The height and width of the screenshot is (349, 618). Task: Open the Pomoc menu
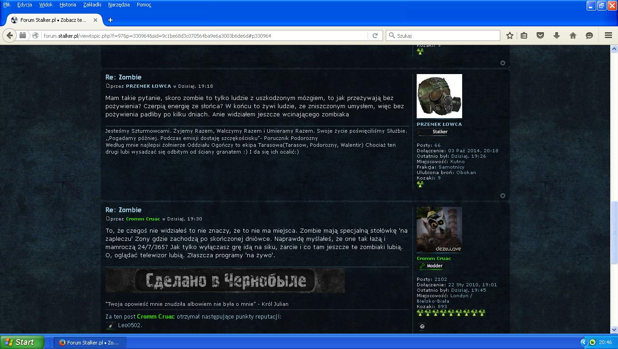[x=144, y=5]
